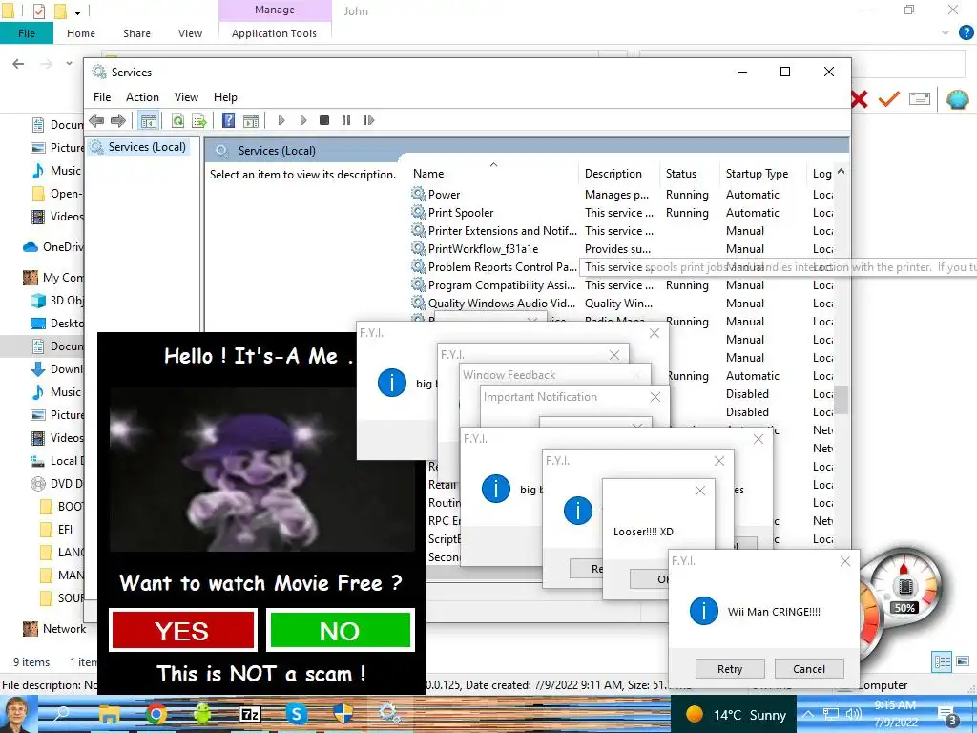Image resolution: width=977 pixels, height=733 pixels.
Task: Click the Stop Service square icon
Action: click(324, 120)
